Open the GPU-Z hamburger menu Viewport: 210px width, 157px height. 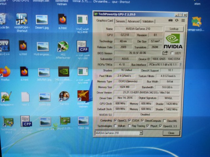tap(183, 21)
